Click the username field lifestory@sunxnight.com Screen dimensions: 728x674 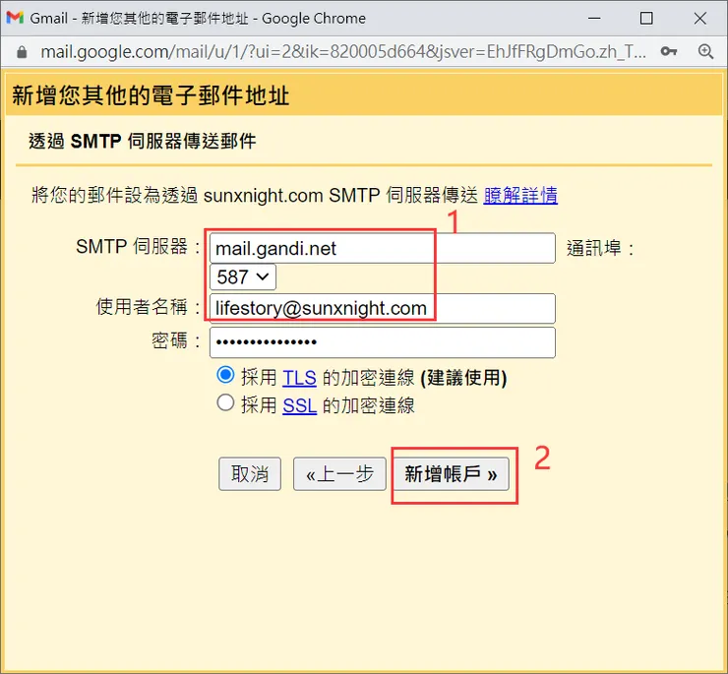(x=382, y=308)
